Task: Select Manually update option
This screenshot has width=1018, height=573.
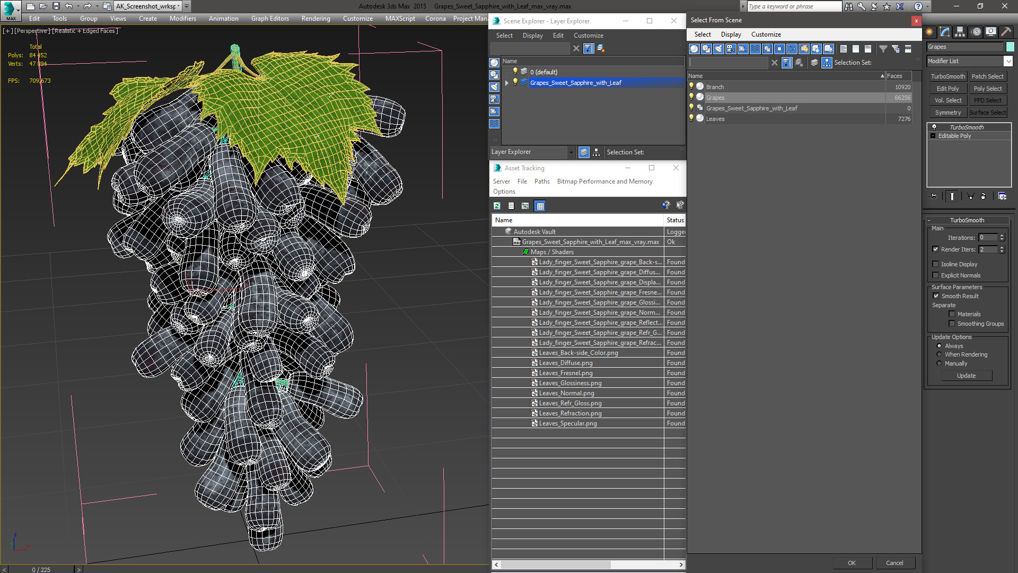Action: (939, 363)
